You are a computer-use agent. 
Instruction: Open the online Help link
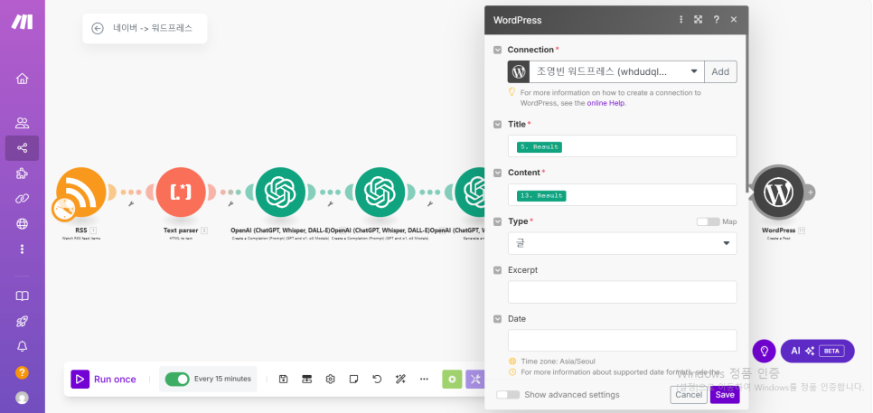click(x=605, y=103)
